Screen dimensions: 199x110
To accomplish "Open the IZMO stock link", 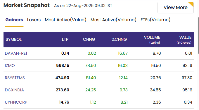I will pyautogui.click(x=10, y=65).
